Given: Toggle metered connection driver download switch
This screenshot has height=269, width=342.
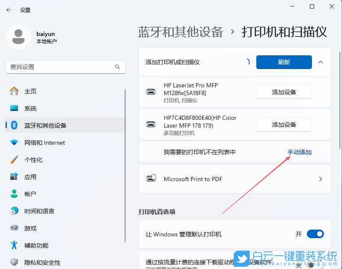Looking at the screenshot, I should (315, 265).
